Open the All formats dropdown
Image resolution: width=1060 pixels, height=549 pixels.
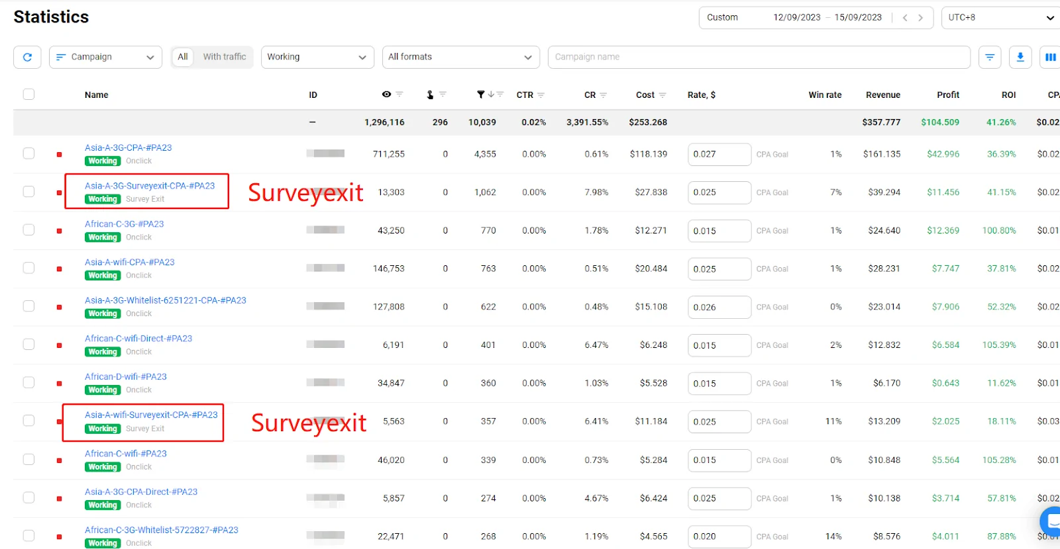tap(460, 57)
